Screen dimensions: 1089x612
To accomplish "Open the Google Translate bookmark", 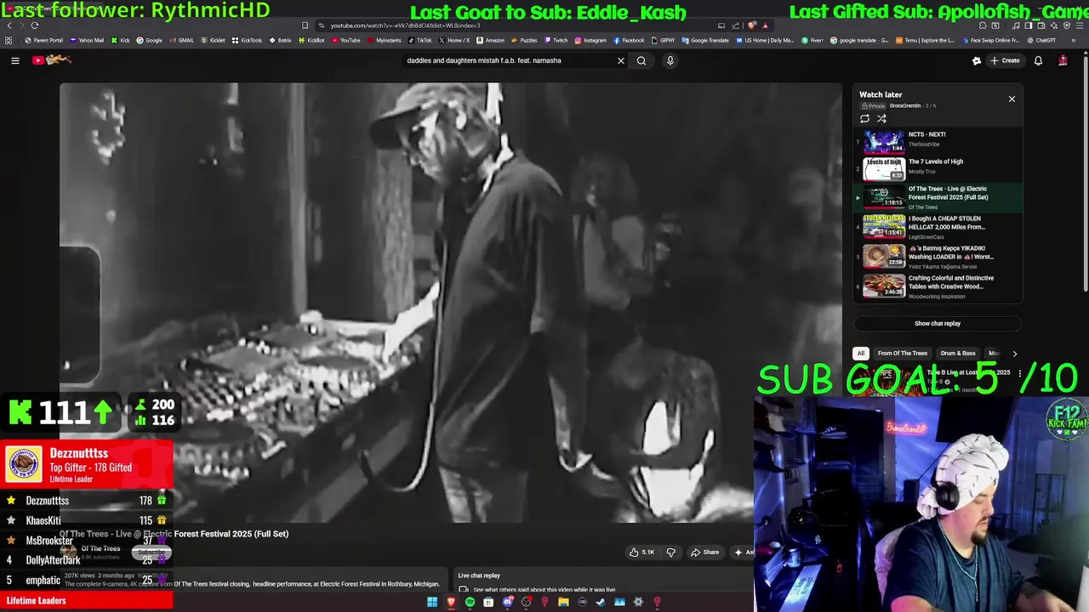I will (x=705, y=40).
